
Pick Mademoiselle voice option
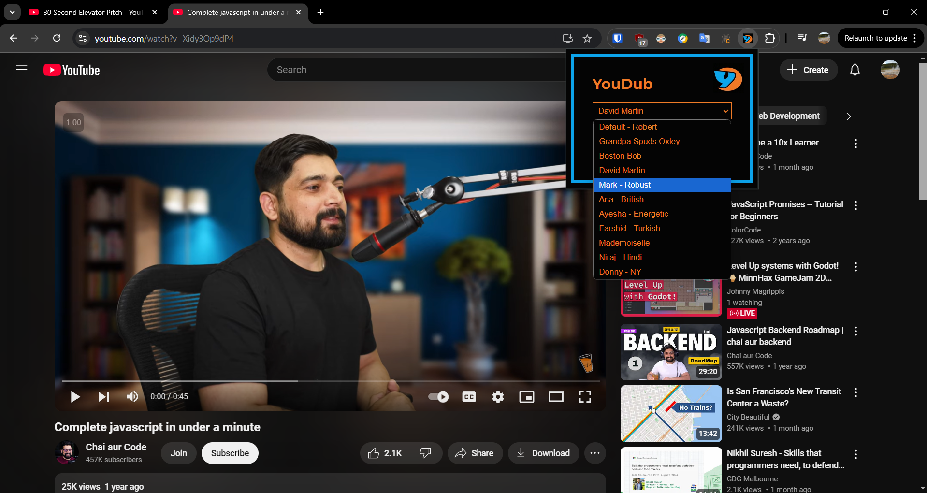pos(662,243)
